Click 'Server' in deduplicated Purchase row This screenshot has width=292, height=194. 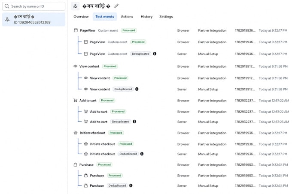(182, 185)
